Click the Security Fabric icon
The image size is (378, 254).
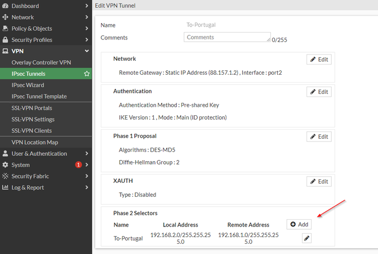[x=6, y=176]
